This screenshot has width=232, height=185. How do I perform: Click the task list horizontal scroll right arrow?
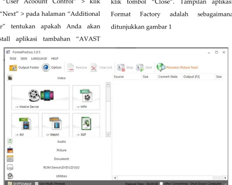[225, 178]
